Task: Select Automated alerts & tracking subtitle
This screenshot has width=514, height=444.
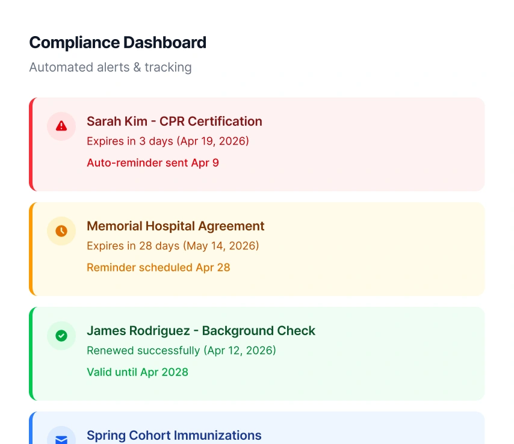Action: tap(110, 67)
